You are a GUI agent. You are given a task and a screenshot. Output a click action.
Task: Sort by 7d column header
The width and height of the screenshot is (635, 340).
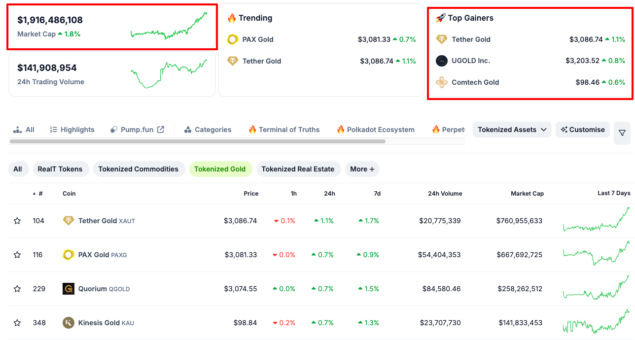(x=377, y=194)
